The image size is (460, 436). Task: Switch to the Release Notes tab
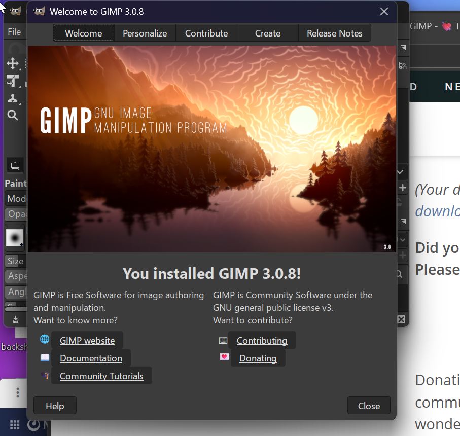[x=334, y=33]
